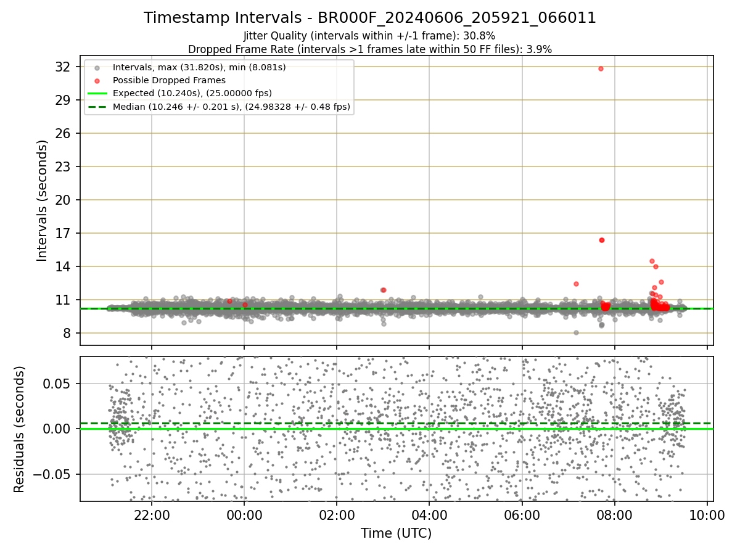740x555 pixels.
Task: Click the legend entry Intervals max 31.820s
Action: pos(199,67)
